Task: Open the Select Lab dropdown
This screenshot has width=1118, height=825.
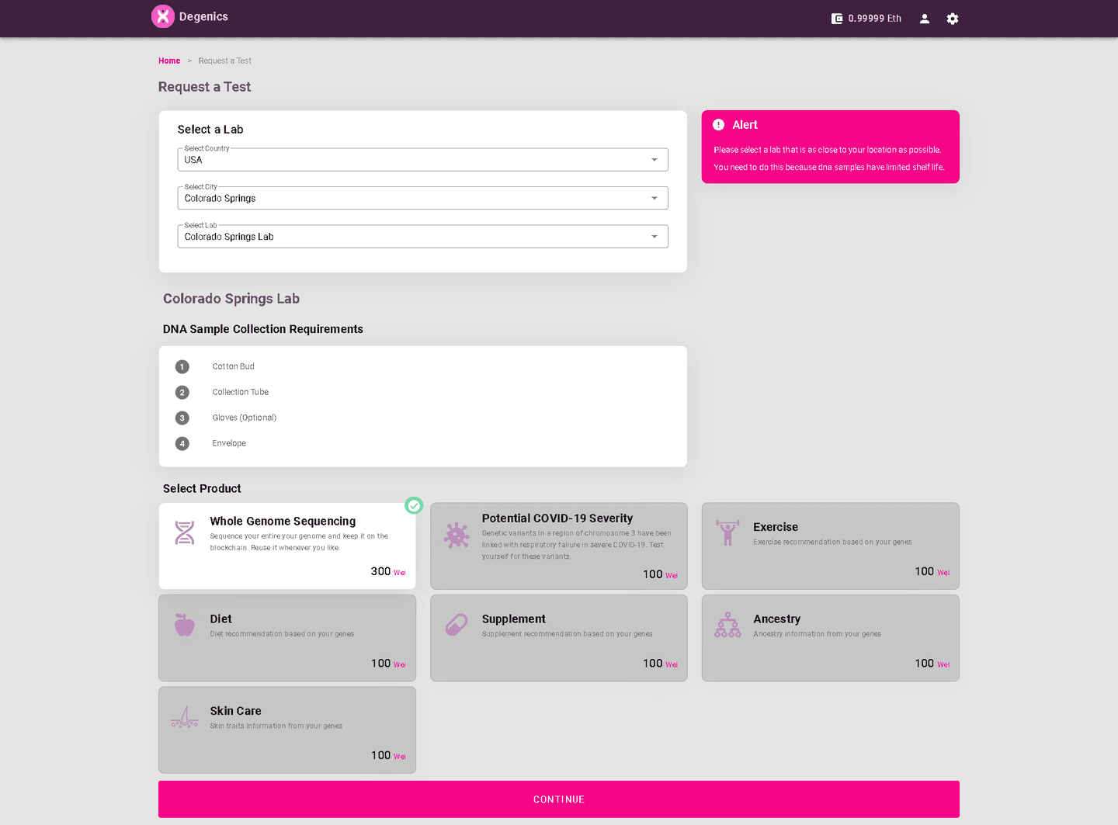Action: click(423, 237)
